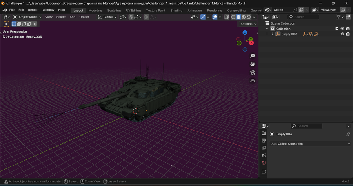The width and height of the screenshot is (353, 186).
Task: Open the Global transform orientation dropdown
Action: click(x=107, y=17)
